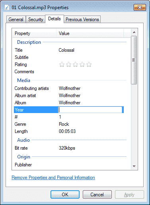Click the Apply button

click(129, 195)
